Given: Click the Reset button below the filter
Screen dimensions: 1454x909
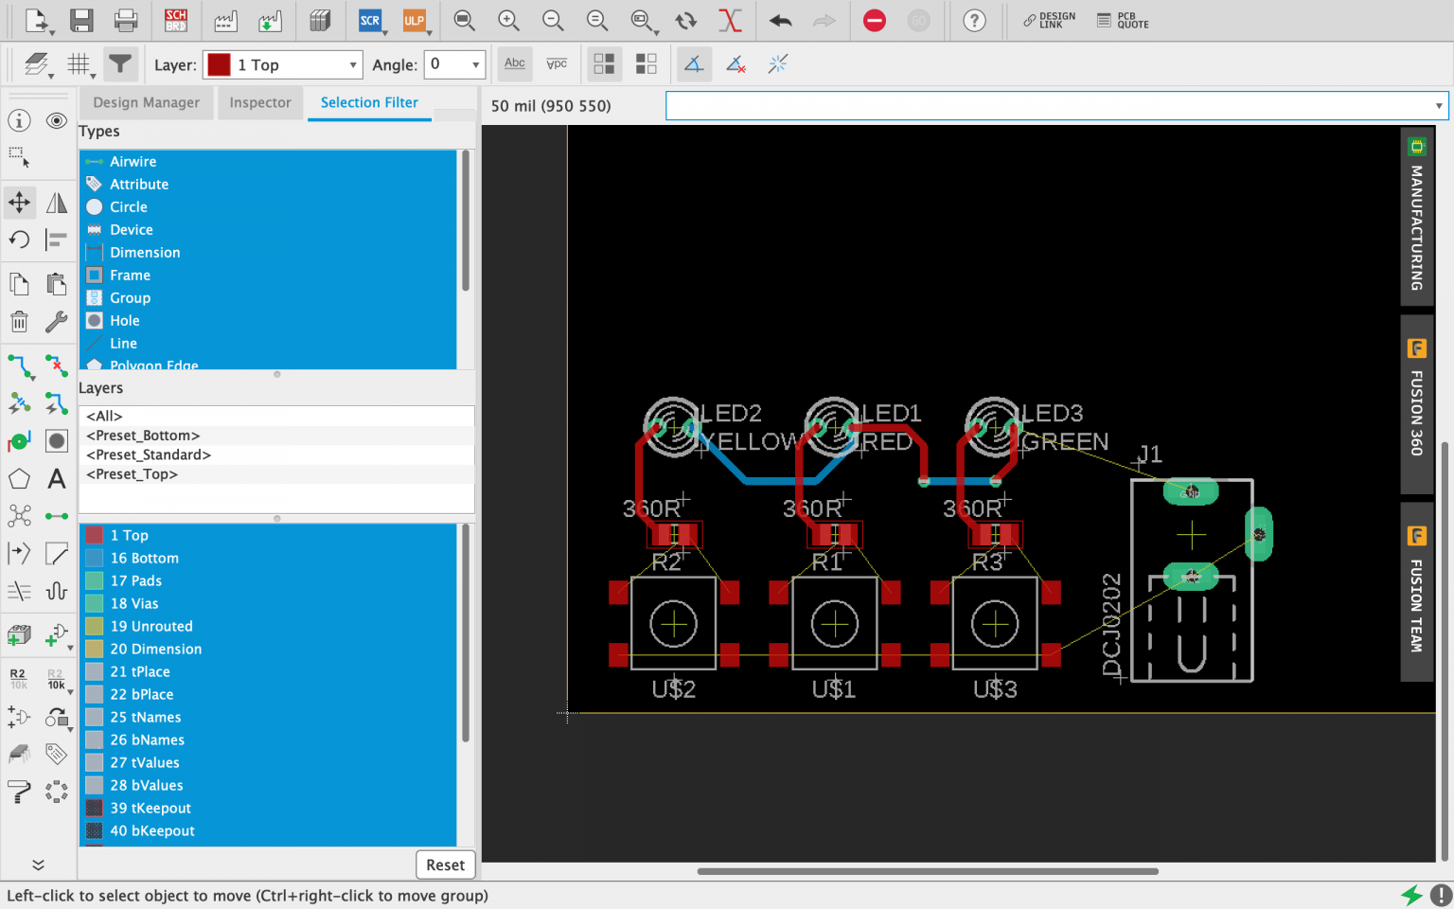Looking at the screenshot, I should tap(445, 864).
